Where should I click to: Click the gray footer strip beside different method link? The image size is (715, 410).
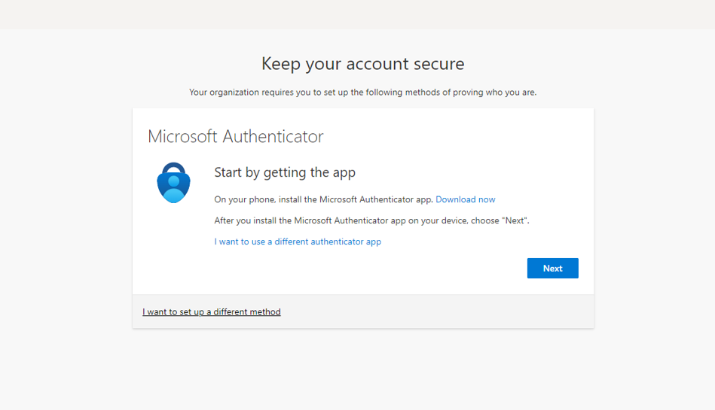(x=437, y=311)
